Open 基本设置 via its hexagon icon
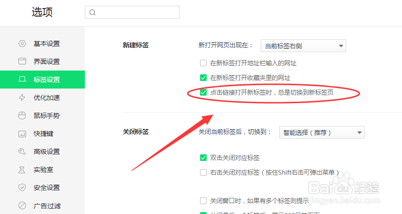Viewport: 402px width, 214px height. [x=22, y=44]
